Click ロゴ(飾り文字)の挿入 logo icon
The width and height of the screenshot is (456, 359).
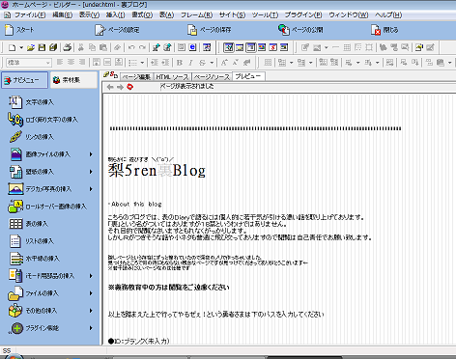[x=15, y=120]
